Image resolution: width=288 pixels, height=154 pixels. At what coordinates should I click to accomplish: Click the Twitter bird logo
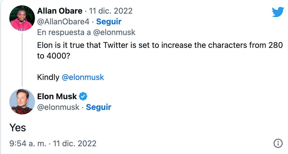(278, 11)
